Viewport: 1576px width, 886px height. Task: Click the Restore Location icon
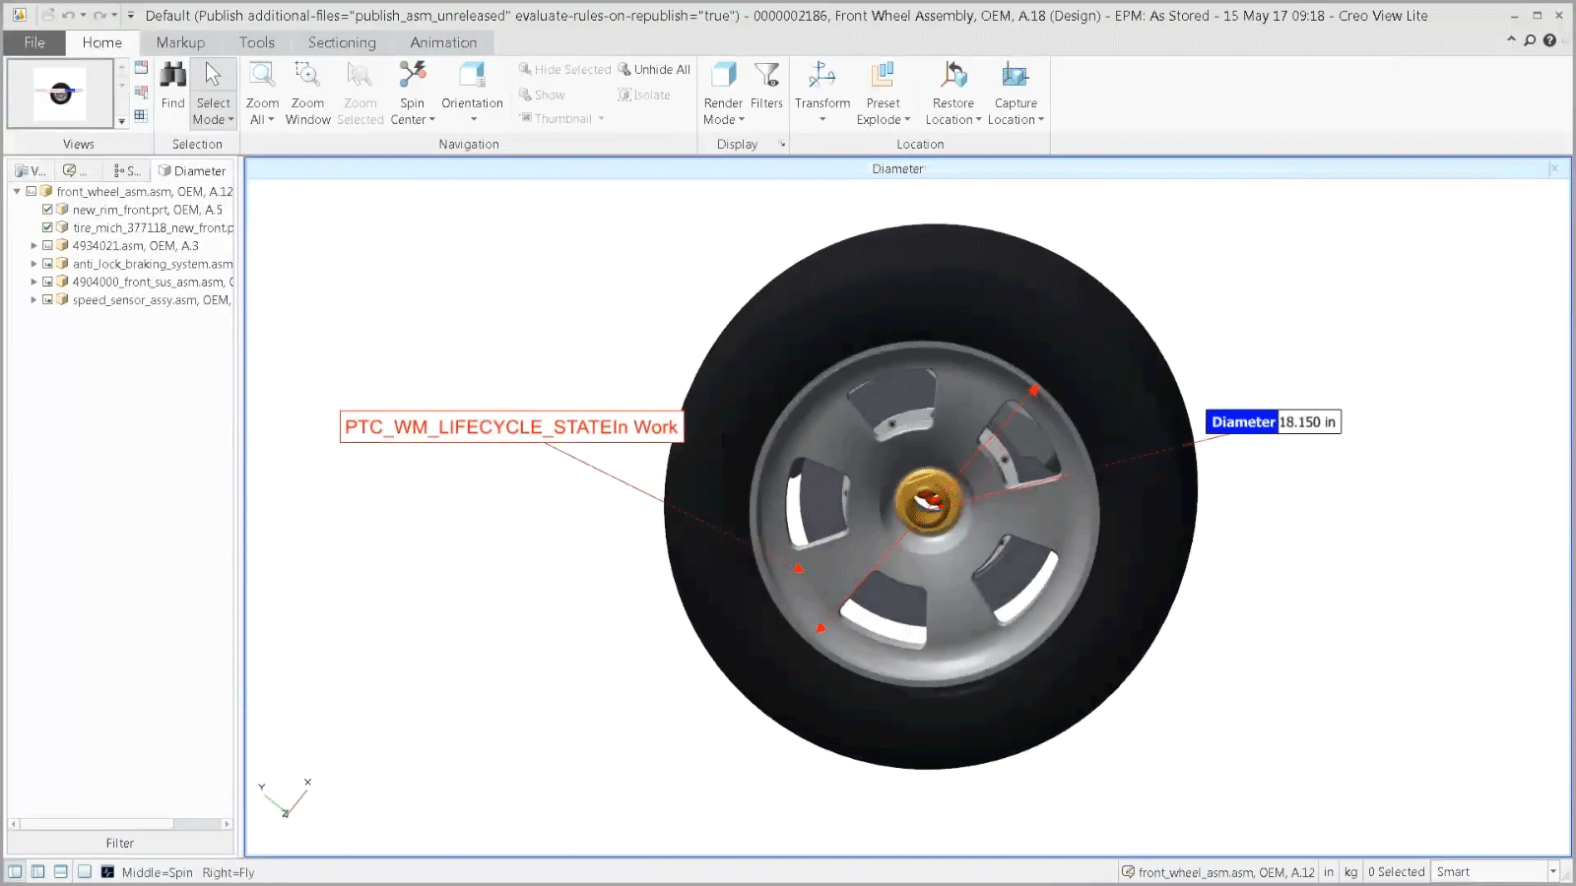(952, 77)
